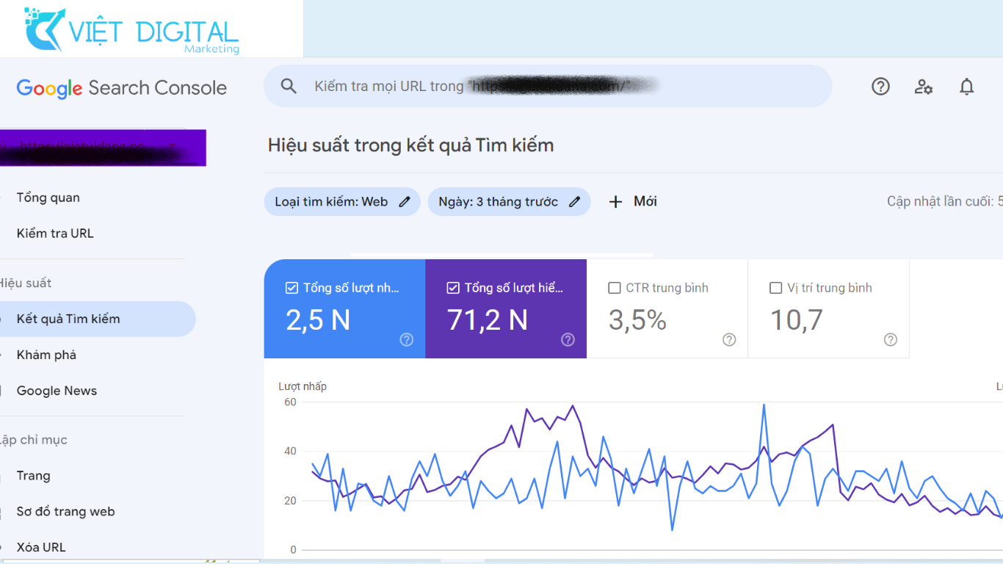Add a new filter with Mới
Screen dimensions: 1003x564
[x=633, y=202]
